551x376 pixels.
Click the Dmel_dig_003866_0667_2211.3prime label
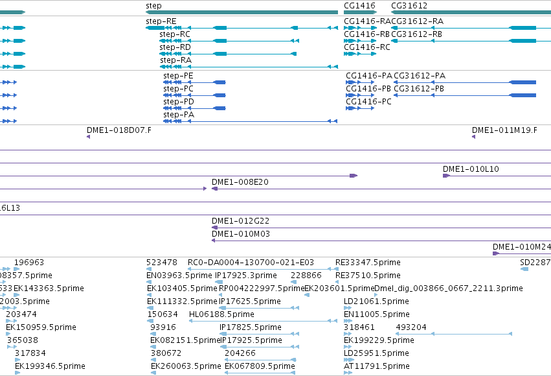tap(449, 288)
